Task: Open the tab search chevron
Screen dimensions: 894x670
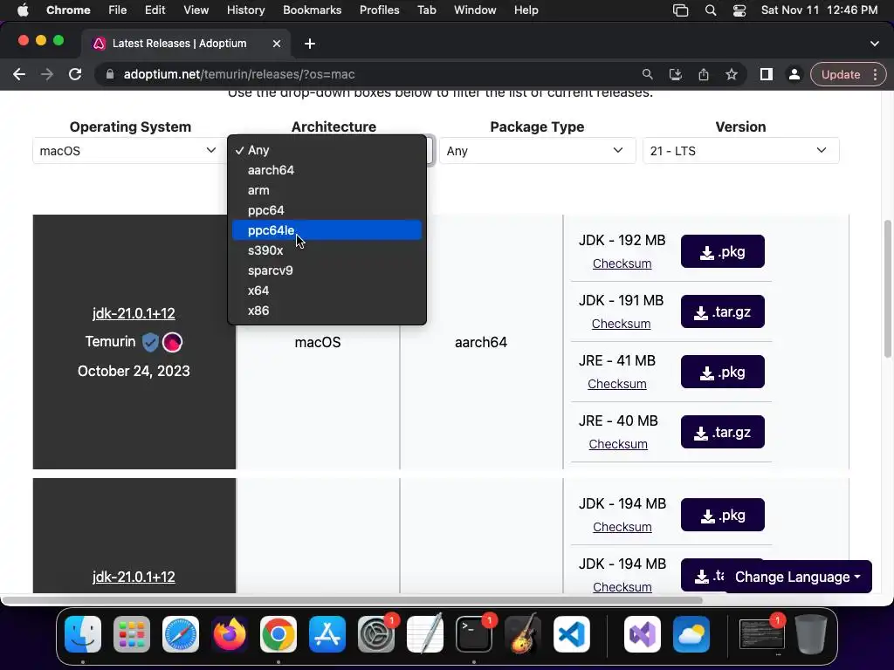Action: pyautogui.click(x=875, y=44)
